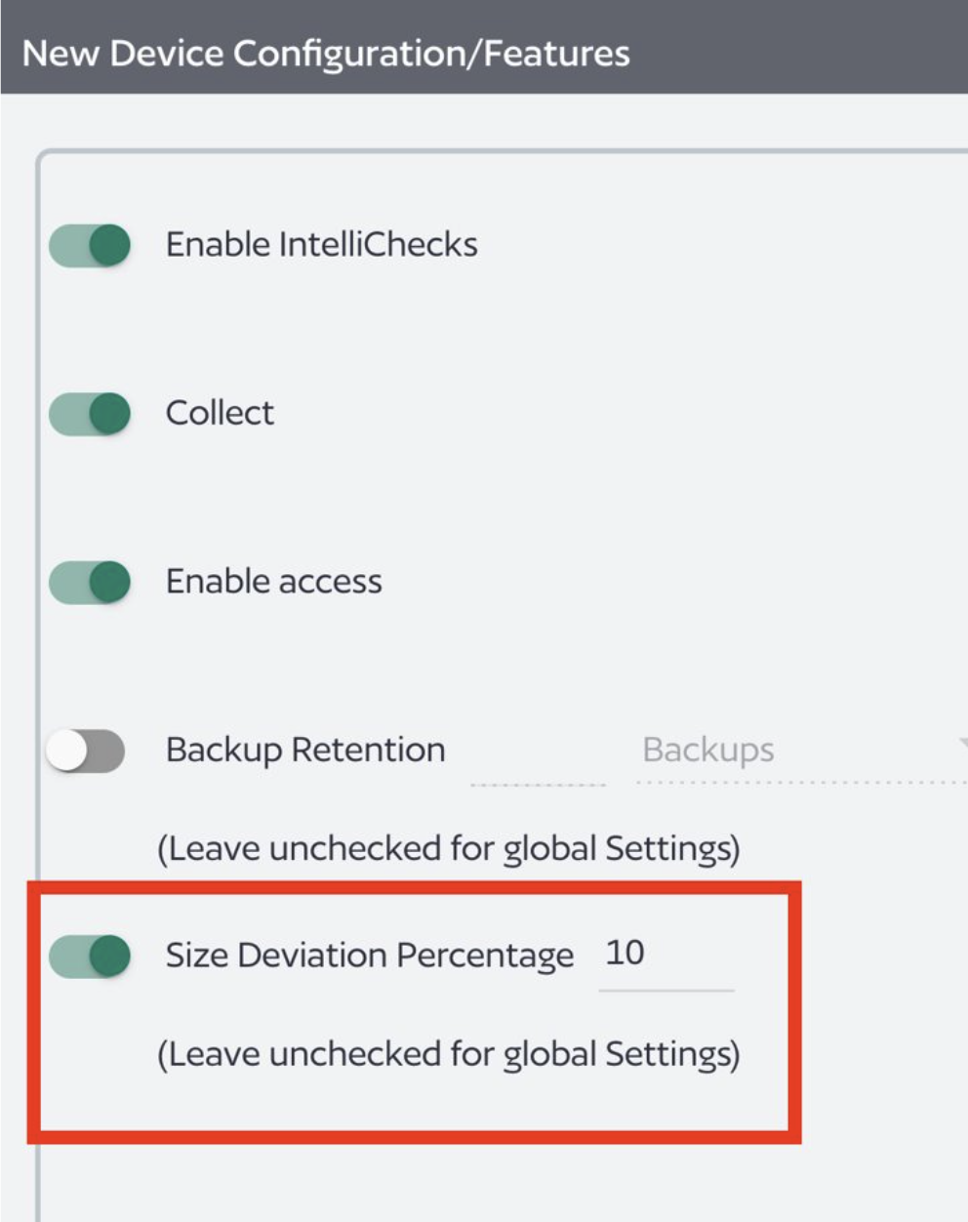Image resolution: width=968 pixels, height=1222 pixels.
Task: Click the hint below Size Deviation Percentage
Action: (x=448, y=1054)
